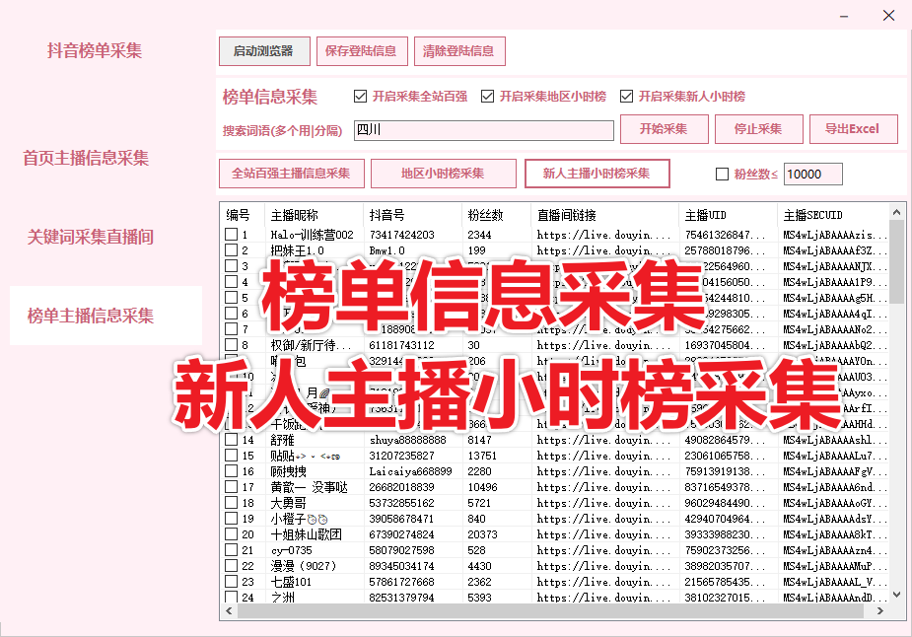Image resolution: width=912 pixels, height=637 pixels.
Task: Switch to 抖音榜单采集 sidebar tab
Action: point(95,51)
